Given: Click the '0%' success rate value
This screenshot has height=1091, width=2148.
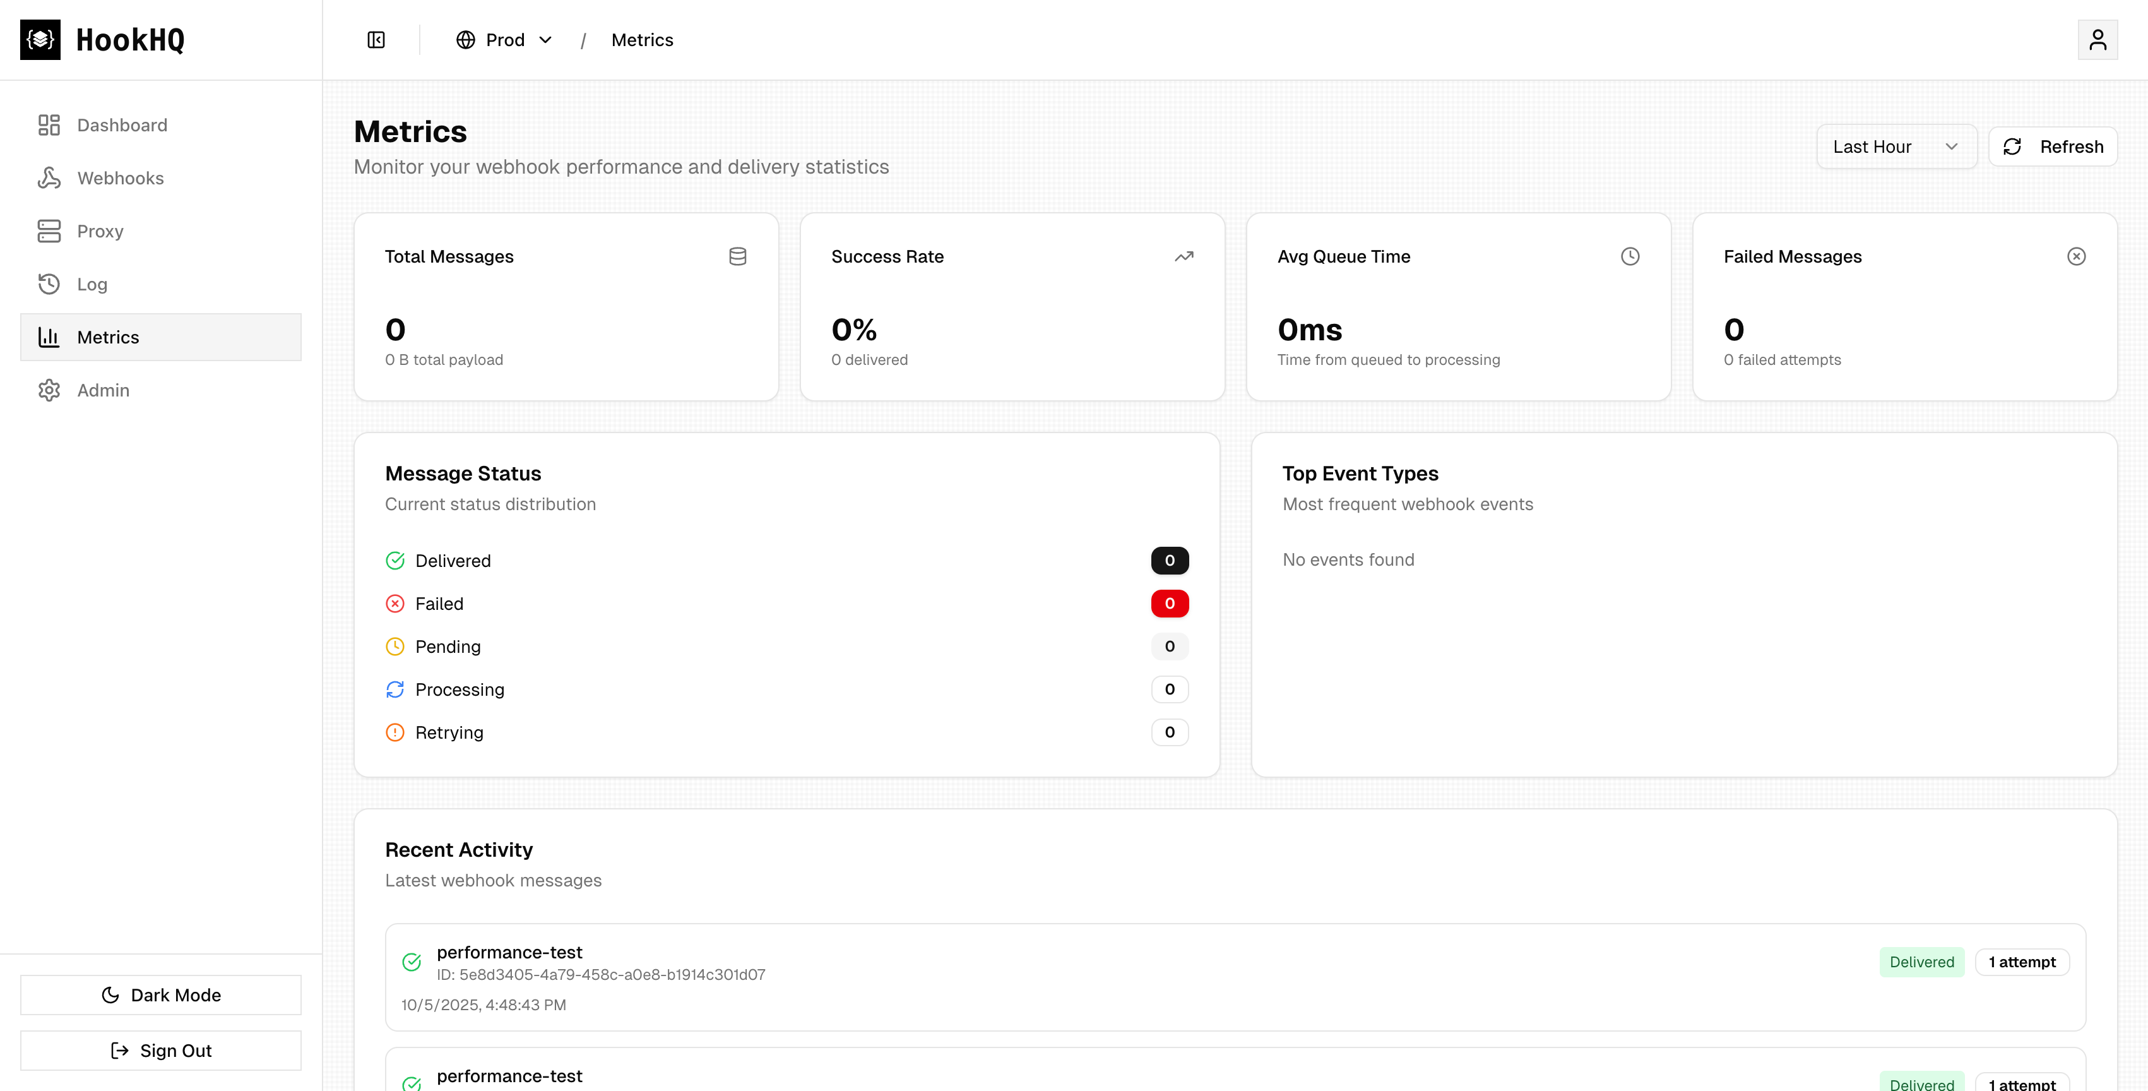Looking at the screenshot, I should [854, 330].
